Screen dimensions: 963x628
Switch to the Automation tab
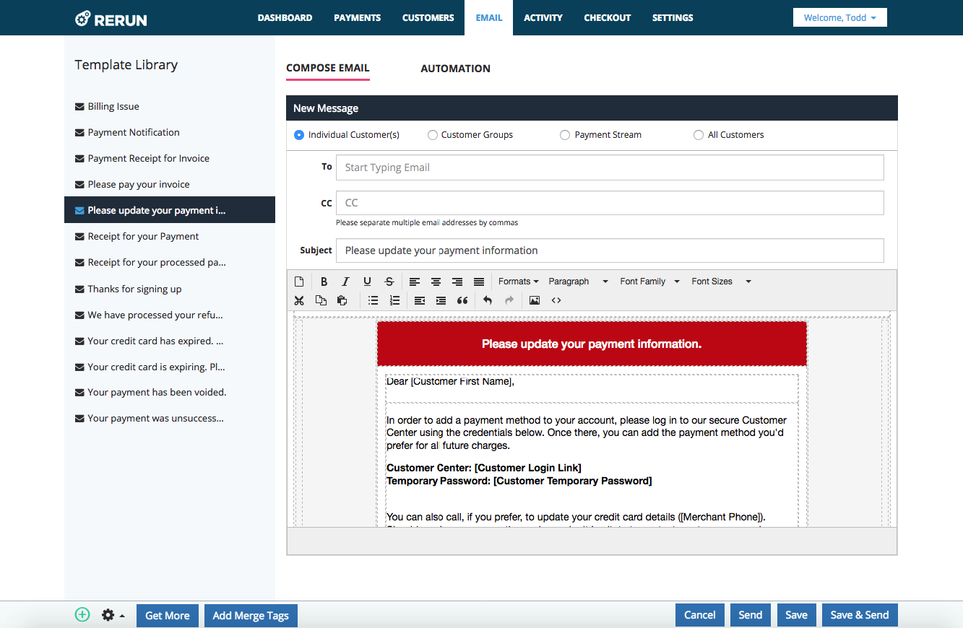coord(455,69)
